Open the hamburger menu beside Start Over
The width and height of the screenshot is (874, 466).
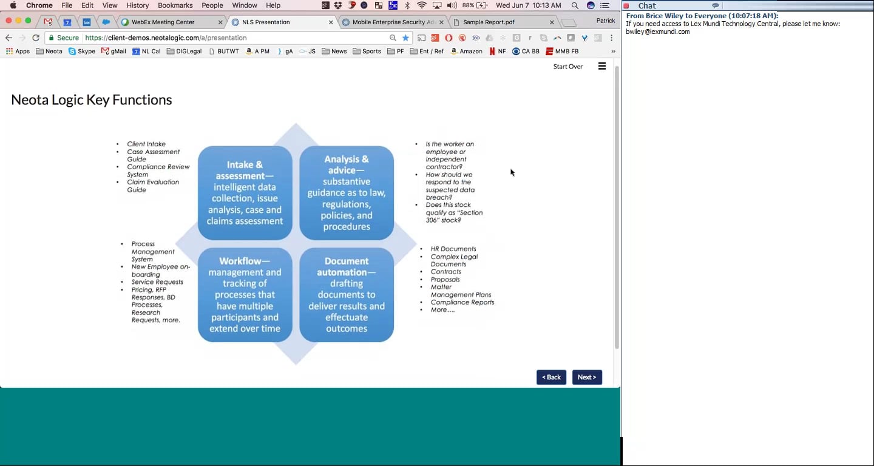click(602, 66)
